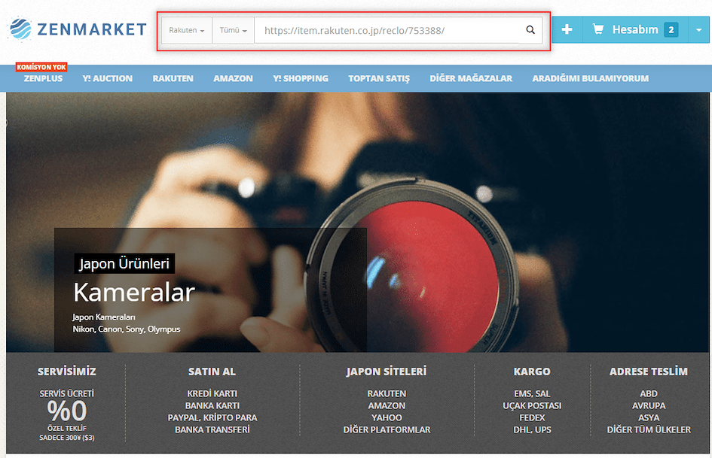Click SADECE 300¥ ($3) offer text
This screenshot has height=458, width=712.
[x=67, y=438]
